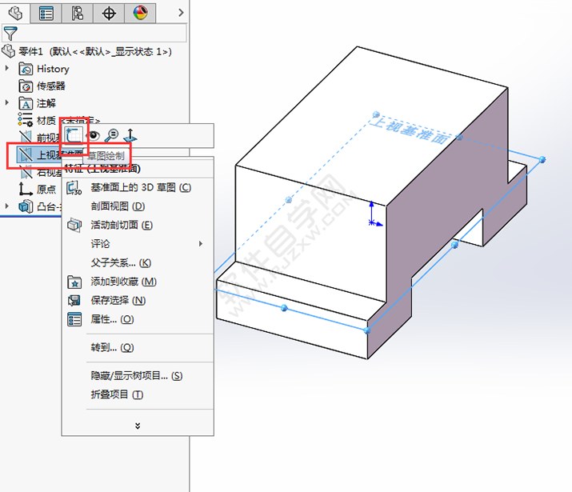
Task: Open the FeatureManager design tree tab
Action: point(15,14)
